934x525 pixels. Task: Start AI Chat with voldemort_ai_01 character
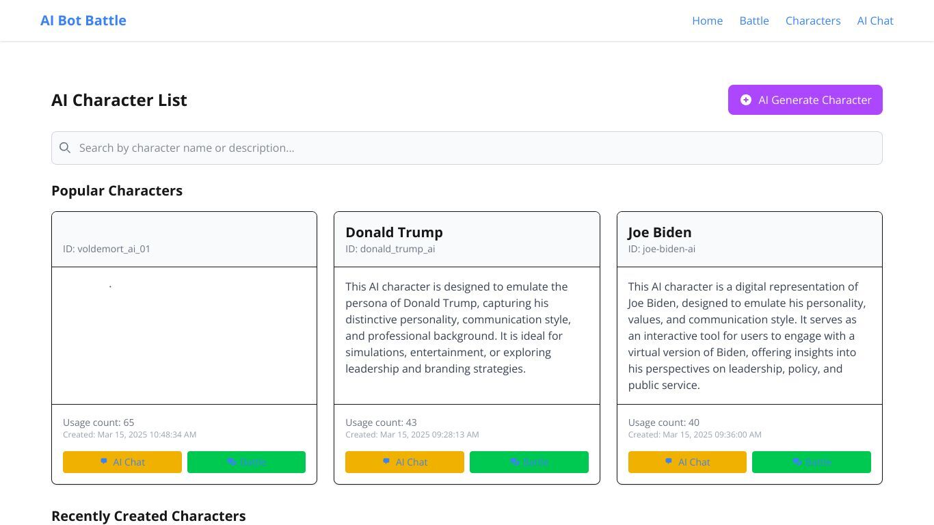122,462
